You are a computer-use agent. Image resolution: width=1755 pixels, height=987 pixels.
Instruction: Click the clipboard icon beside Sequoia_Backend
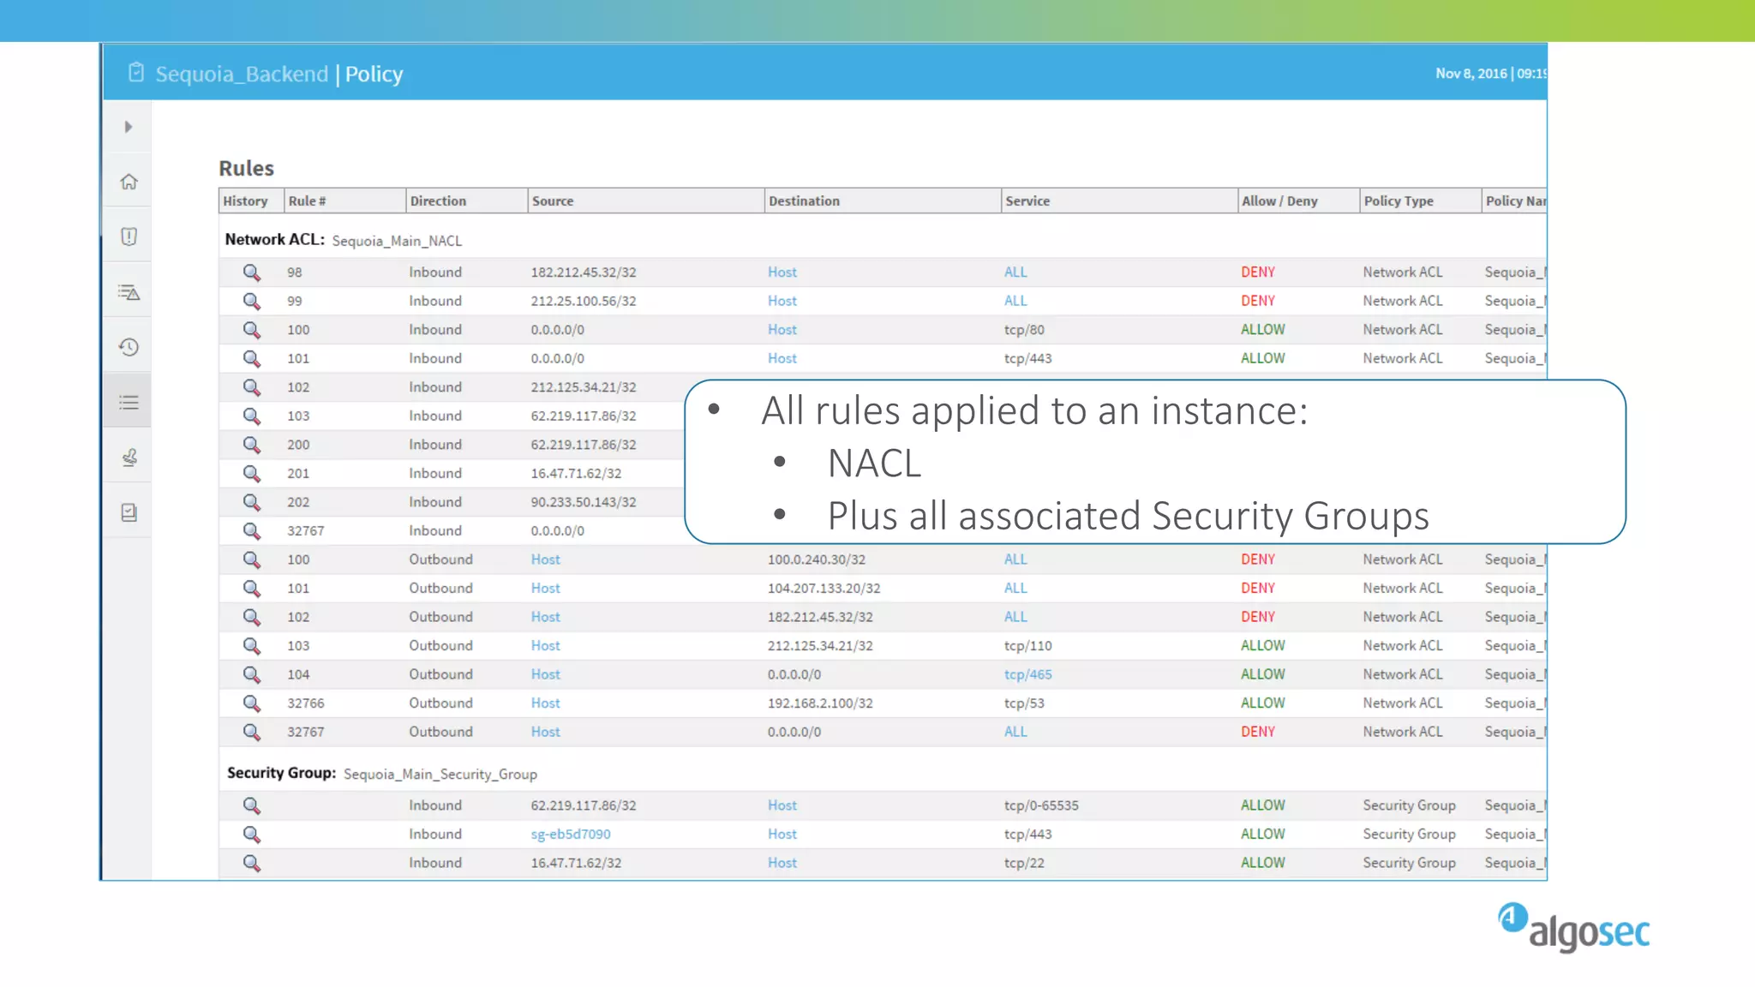tap(135, 73)
